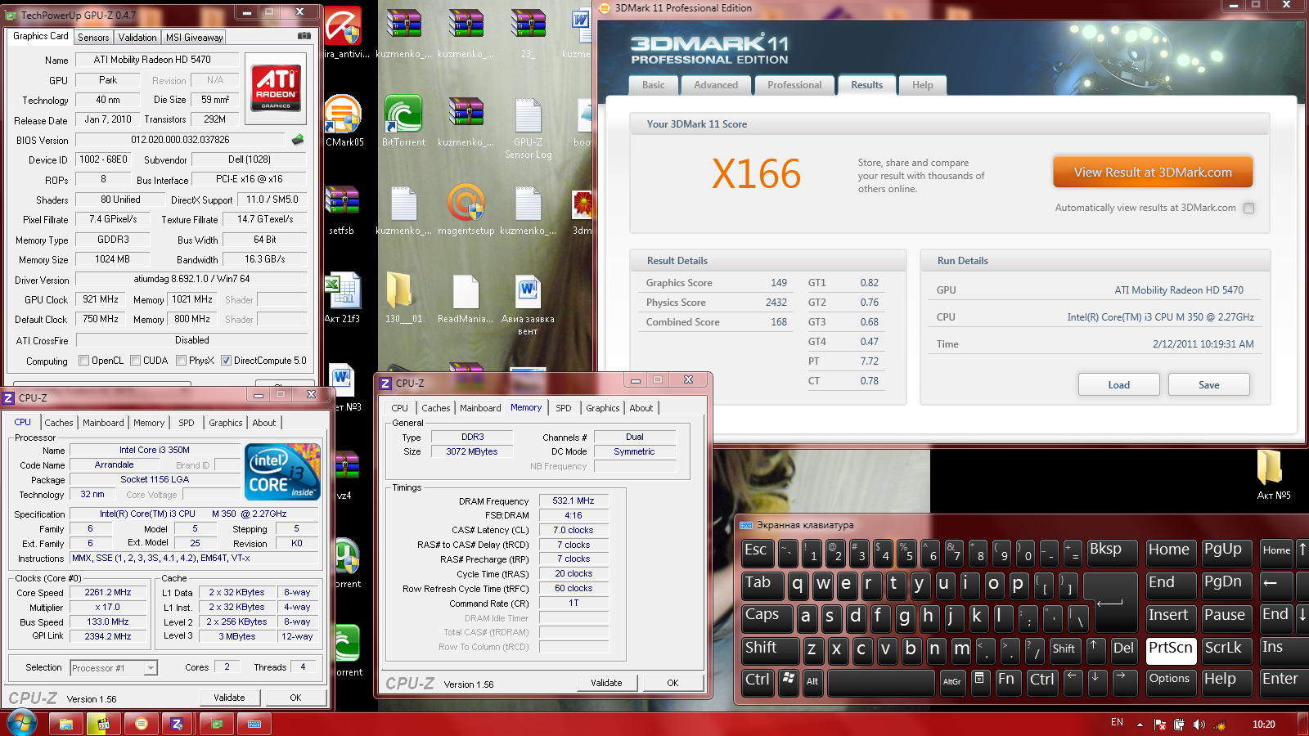Image resolution: width=1309 pixels, height=736 pixels.
Task: Select the 23_ WinRAR archive icon
Action: [528, 34]
